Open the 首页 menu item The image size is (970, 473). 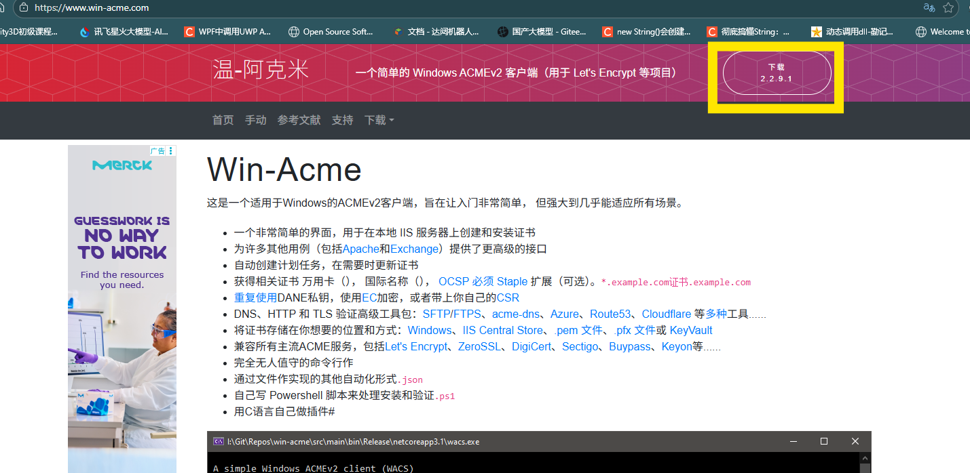[x=222, y=120]
